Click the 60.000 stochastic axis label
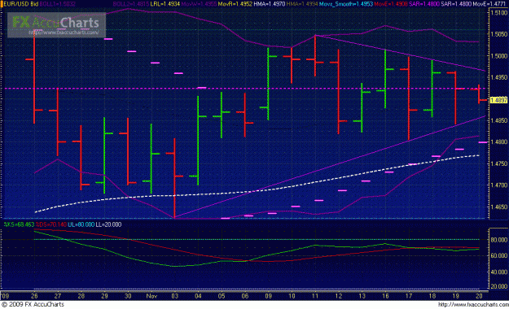Screen dimensions: 509x309 pyautogui.click(x=499, y=255)
